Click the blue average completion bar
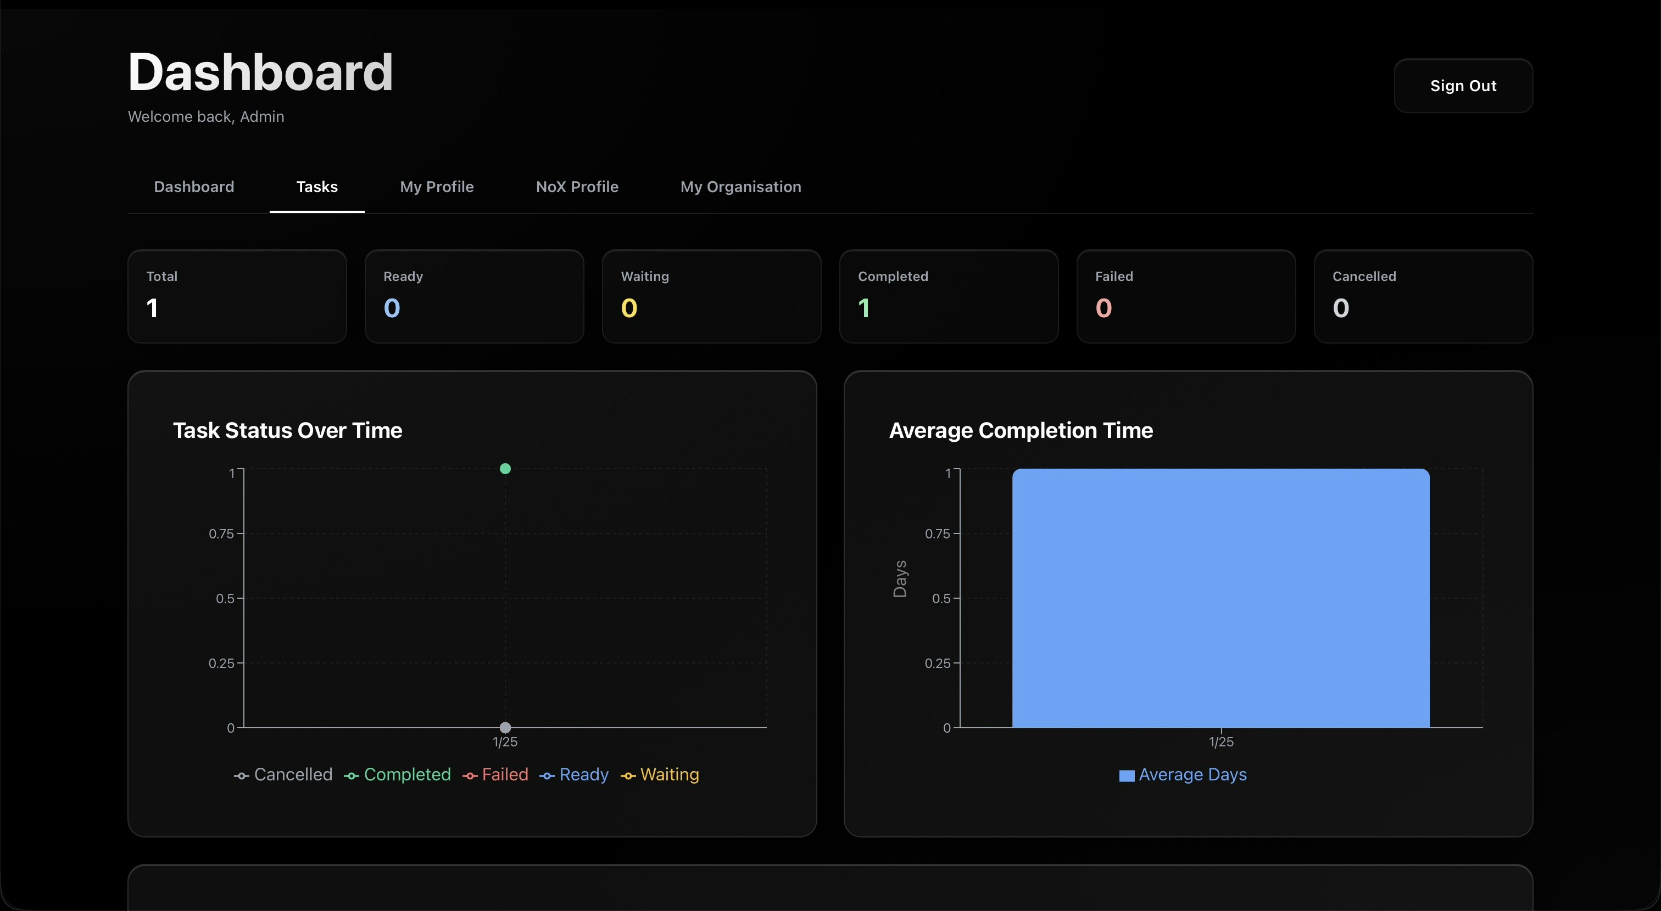Viewport: 1661px width, 911px height. point(1220,598)
